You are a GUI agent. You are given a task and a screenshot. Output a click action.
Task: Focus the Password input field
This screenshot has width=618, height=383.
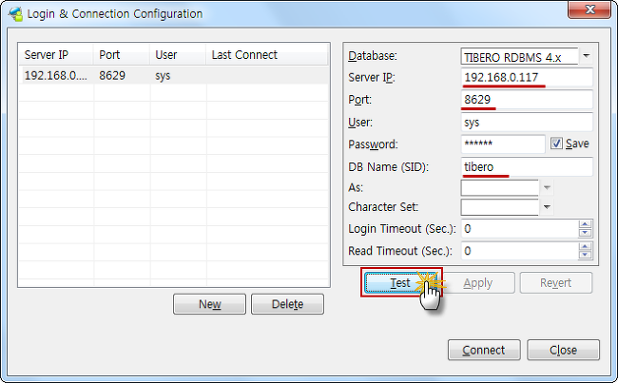click(x=503, y=144)
